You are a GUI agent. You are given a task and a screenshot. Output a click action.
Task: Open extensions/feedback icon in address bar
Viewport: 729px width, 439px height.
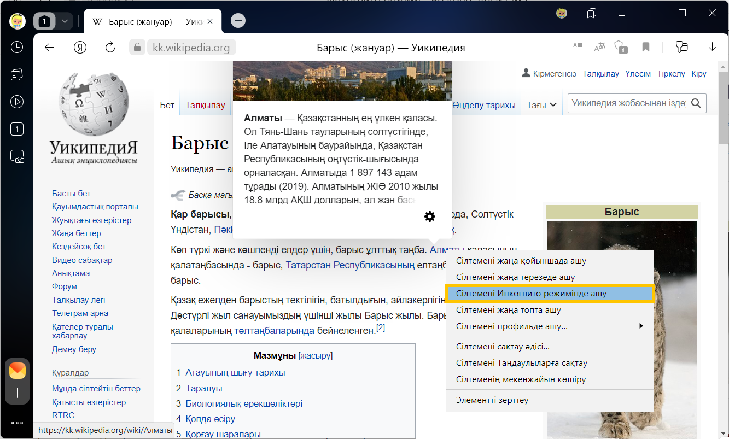[681, 48]
